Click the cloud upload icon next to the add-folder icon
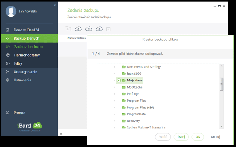 (x=78, y=29)
